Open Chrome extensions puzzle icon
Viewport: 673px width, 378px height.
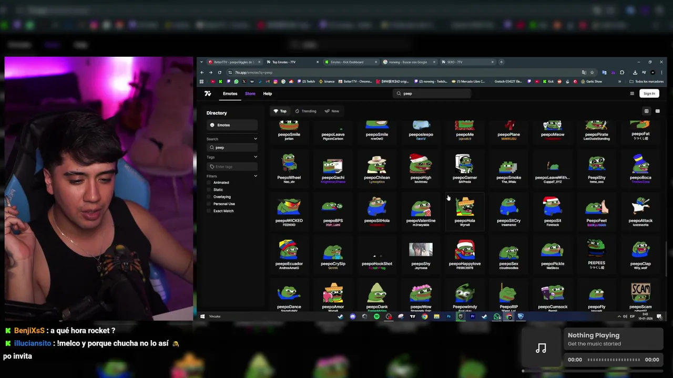point(622,72)
